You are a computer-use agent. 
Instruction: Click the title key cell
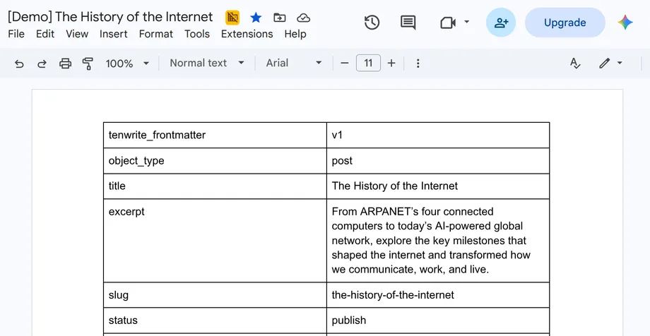[x=215, y=186]
